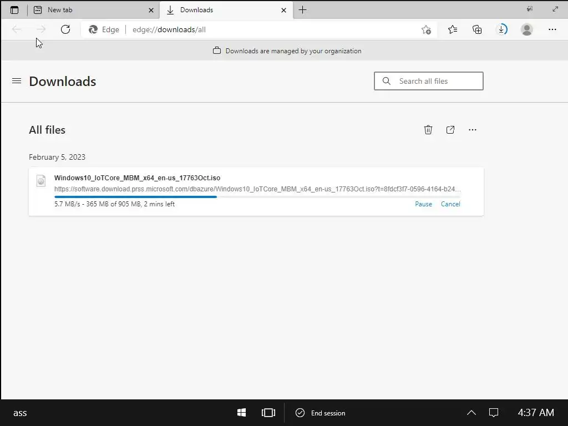Click inside Search all files box
The width and height of the screenshot is (568, 426).
429,81
